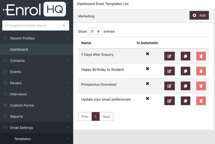215x144 pixels.
Task: Open Custom Forms from the sidebar
Action: [22, 105]
